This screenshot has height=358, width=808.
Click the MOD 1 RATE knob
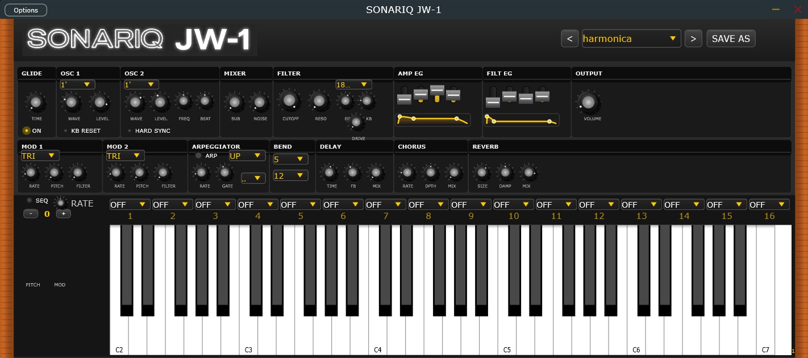click(31, 172)
